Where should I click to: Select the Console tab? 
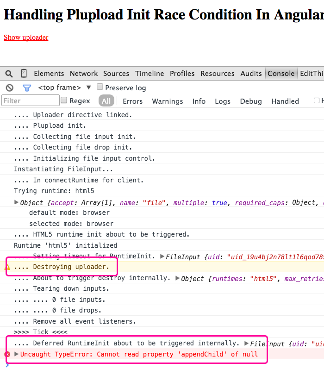pyautogui.click(x=281, y=74)
